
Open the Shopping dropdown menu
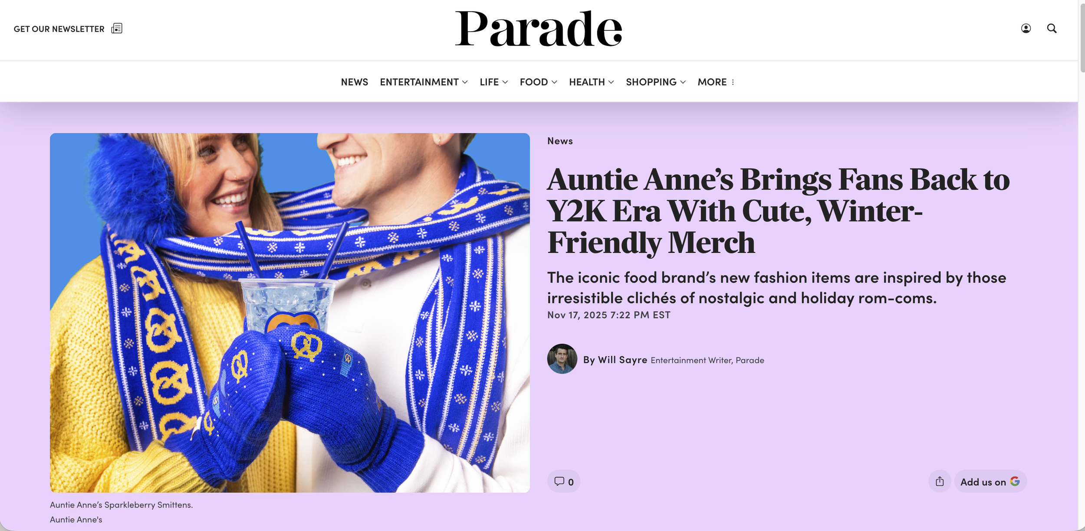[x=655, y=82]
